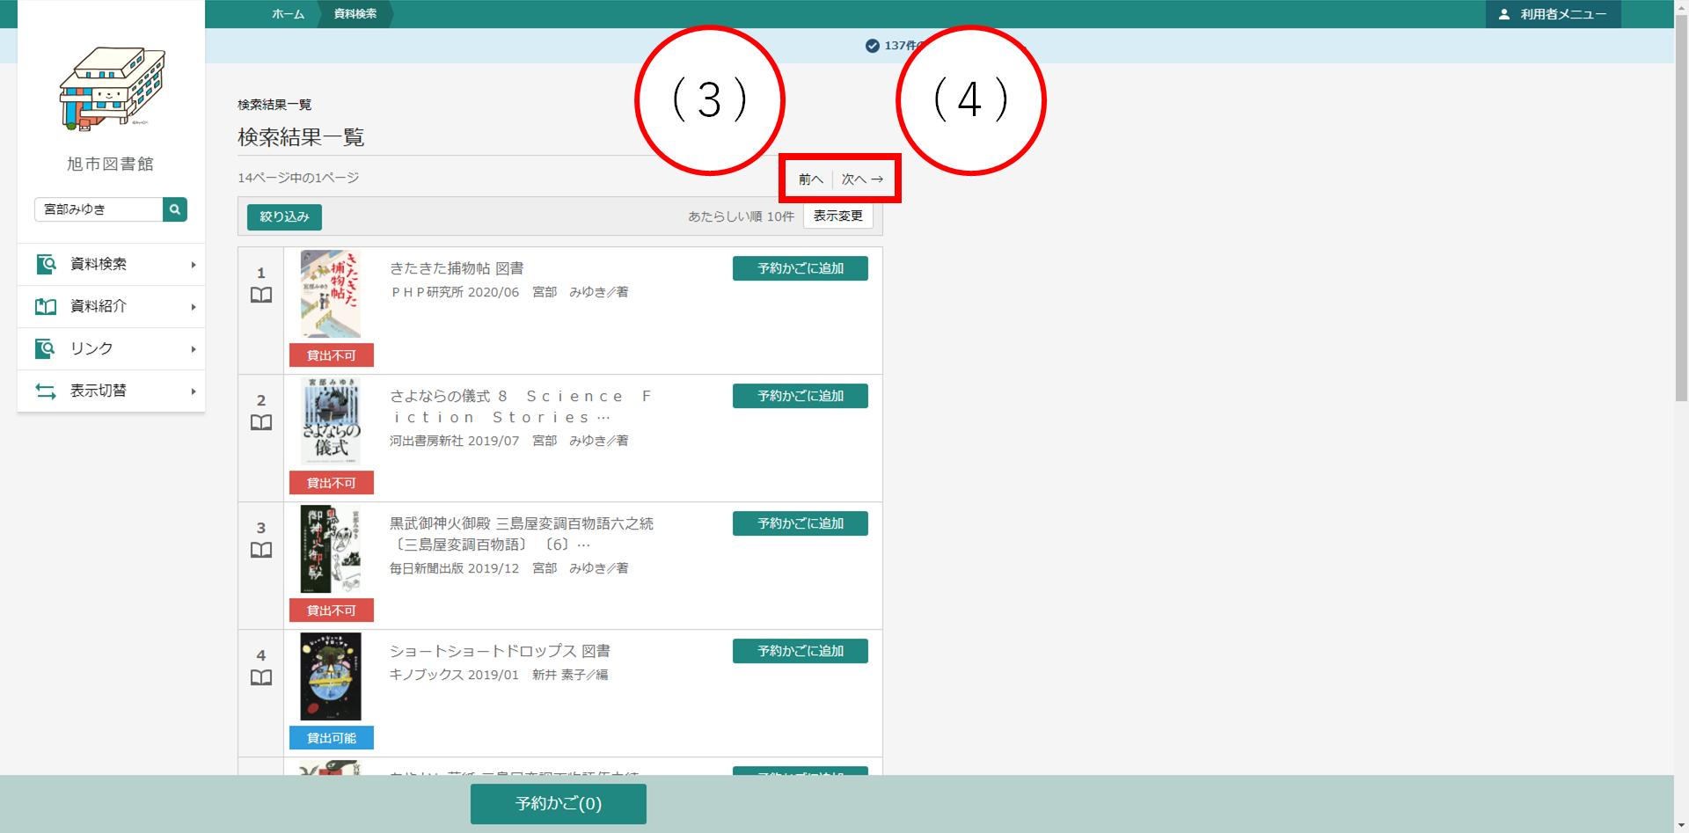
Task: Open the ショートショートドロップス title link
Action: pyautogui.click(x=500, y=651)
